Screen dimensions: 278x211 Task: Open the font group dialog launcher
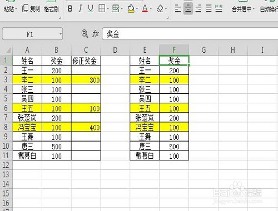[167, 18]
